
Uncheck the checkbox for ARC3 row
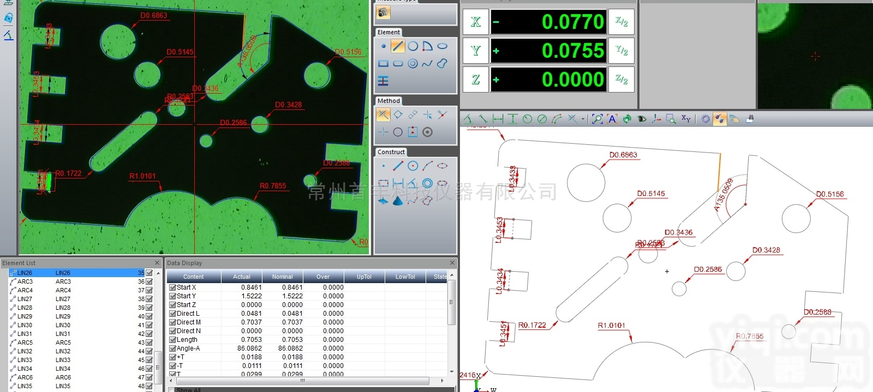(x=150, y=281)
